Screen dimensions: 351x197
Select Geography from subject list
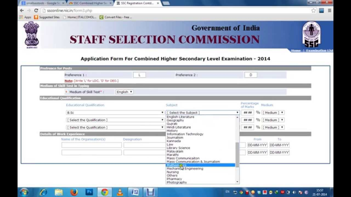(175, 120)
